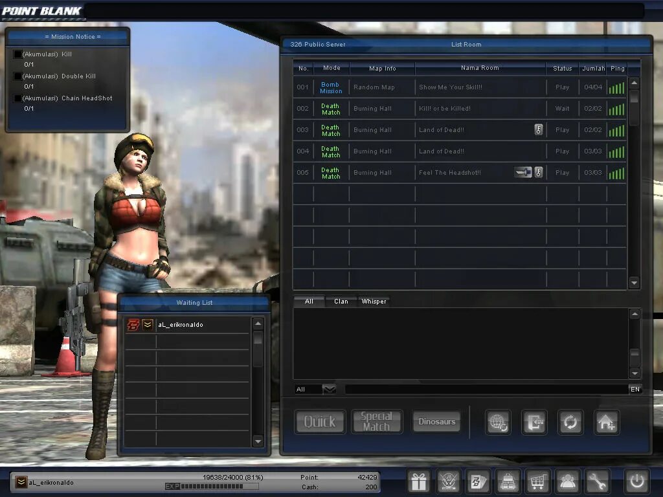Click ping bars of room 004
The image size is (663, 497).
616,152
